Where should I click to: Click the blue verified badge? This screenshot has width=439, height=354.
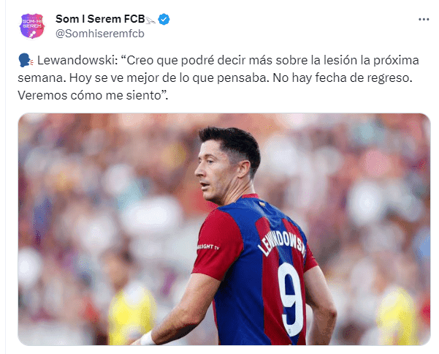coord(164,19)
